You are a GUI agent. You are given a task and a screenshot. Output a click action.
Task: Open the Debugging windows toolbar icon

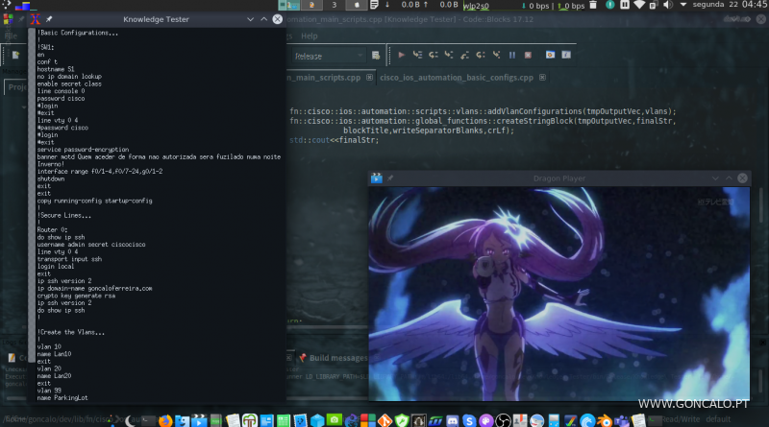[550, 55]
